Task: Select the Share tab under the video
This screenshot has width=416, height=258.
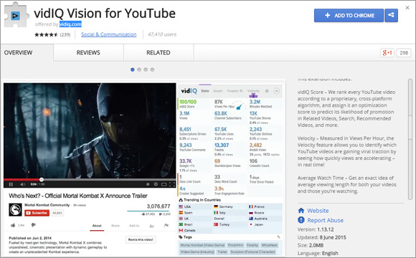Action: [x=115, y=226]
